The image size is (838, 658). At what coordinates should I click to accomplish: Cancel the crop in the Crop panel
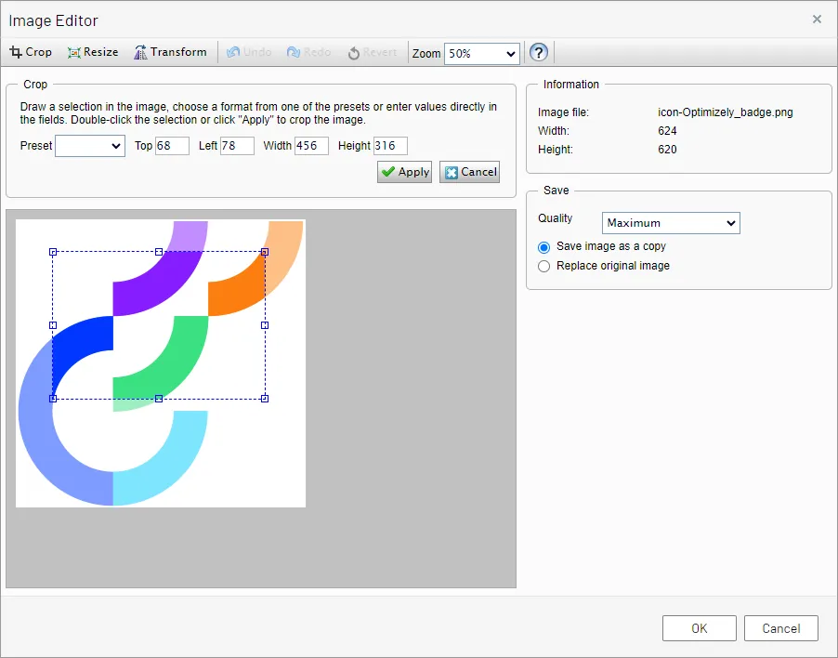tap(470, 172)
